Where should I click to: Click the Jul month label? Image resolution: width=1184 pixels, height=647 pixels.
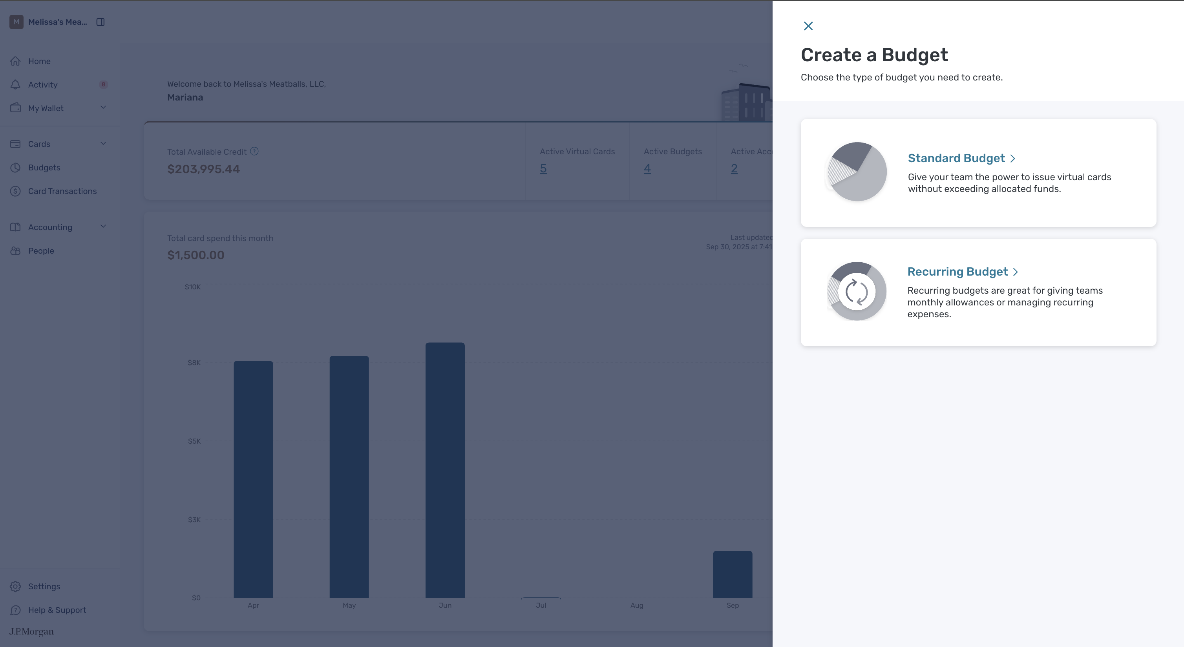point(541,605)
